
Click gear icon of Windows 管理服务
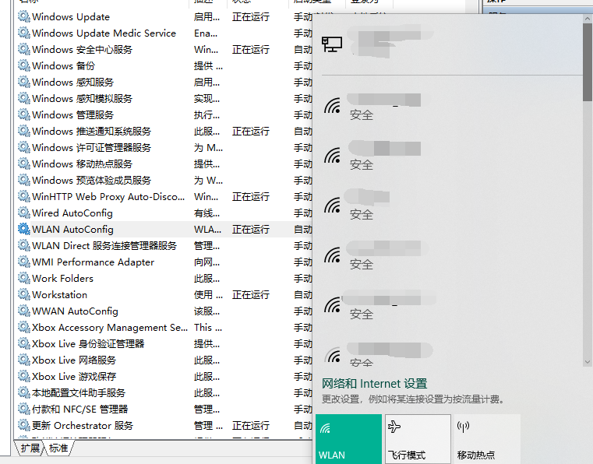coord(24,114)
